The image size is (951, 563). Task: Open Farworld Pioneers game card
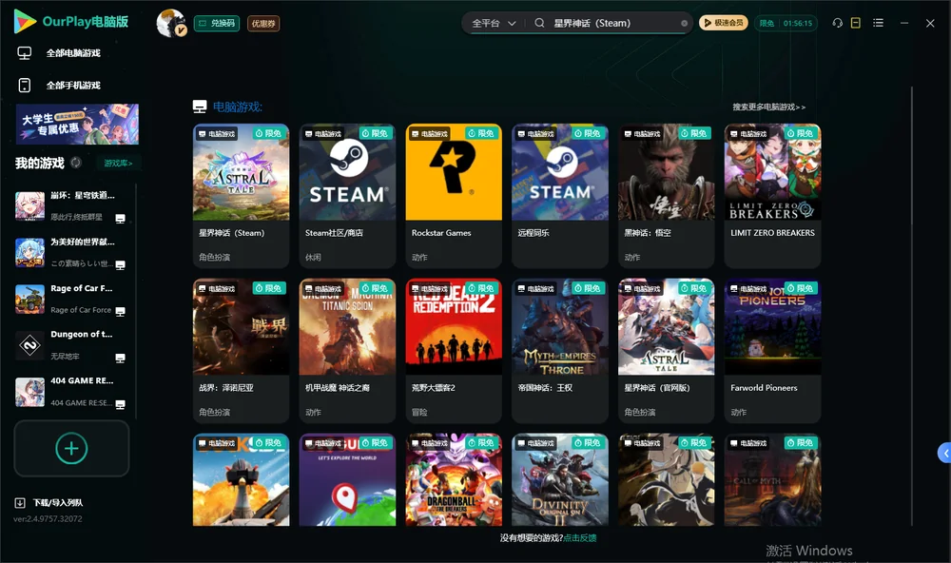click(772, 350)
